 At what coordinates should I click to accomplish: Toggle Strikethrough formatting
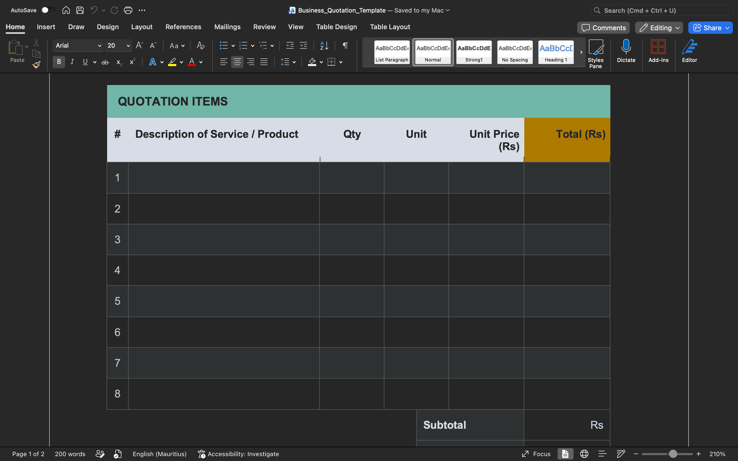tap(105, 62)
